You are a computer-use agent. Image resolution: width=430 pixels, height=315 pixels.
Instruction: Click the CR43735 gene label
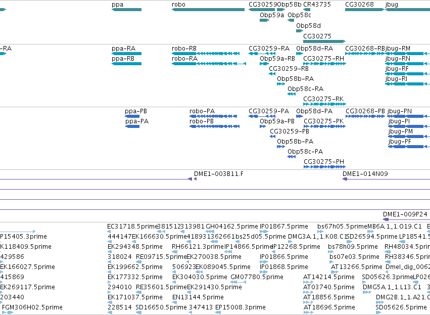[317, 5]
